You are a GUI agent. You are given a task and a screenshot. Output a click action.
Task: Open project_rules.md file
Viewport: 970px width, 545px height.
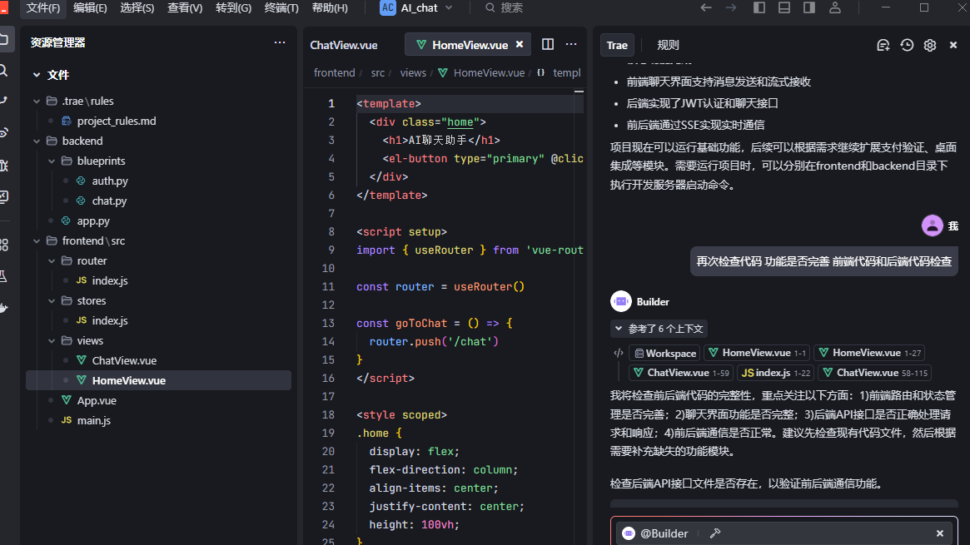[117, 121]
